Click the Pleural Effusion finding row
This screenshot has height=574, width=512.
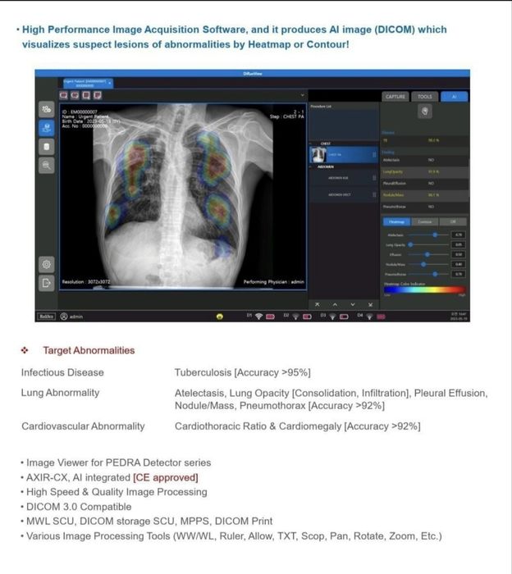coord(425,183)
